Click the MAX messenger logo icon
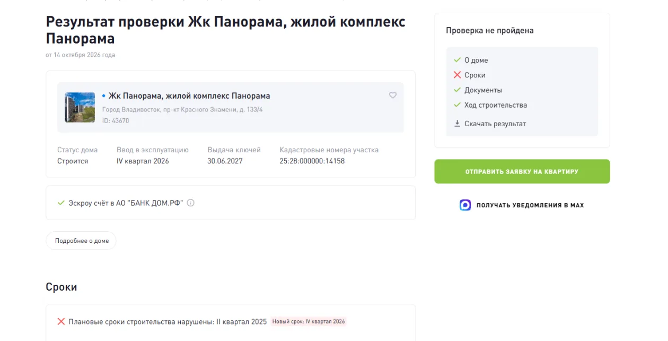The width and height of the screenshot is (668, 341). (x=465, y=205)
